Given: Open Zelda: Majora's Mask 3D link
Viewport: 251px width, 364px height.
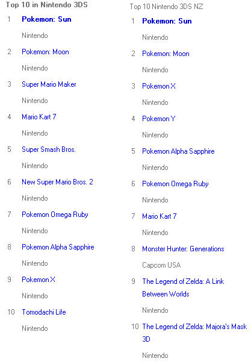Looking at the screenshot, I should [194, 333].
